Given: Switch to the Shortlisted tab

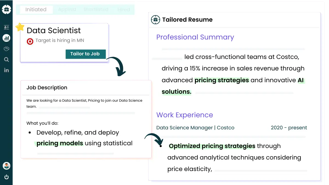Looking at the screenshot, I should click(96, 9).
